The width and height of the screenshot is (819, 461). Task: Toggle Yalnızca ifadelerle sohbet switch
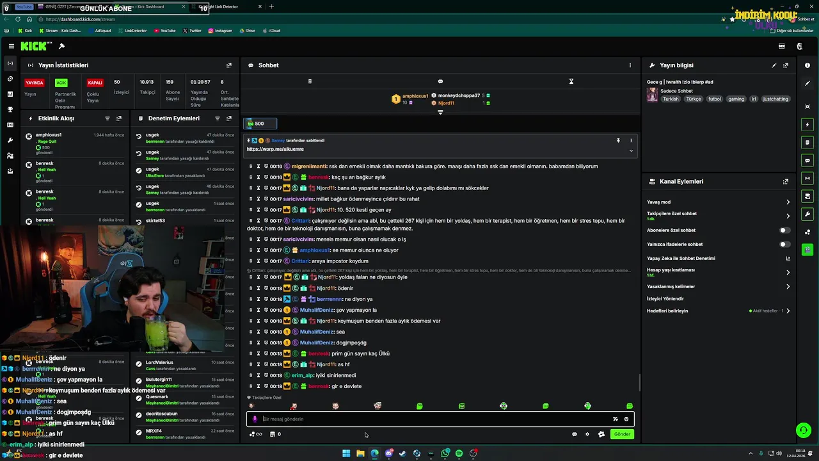tap(784, 244)
